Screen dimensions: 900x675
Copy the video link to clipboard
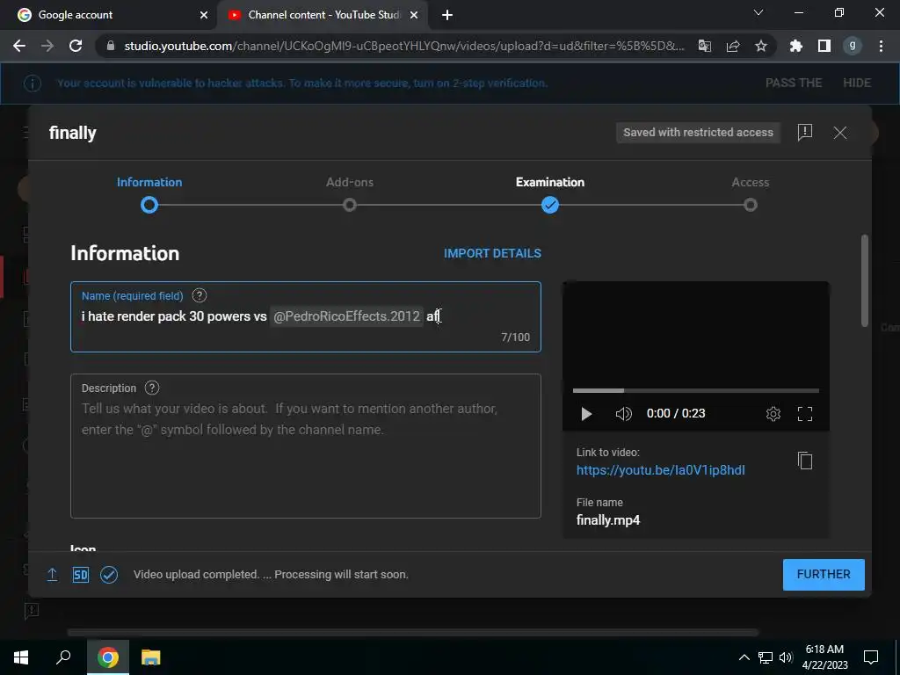[x=805, y=461]
